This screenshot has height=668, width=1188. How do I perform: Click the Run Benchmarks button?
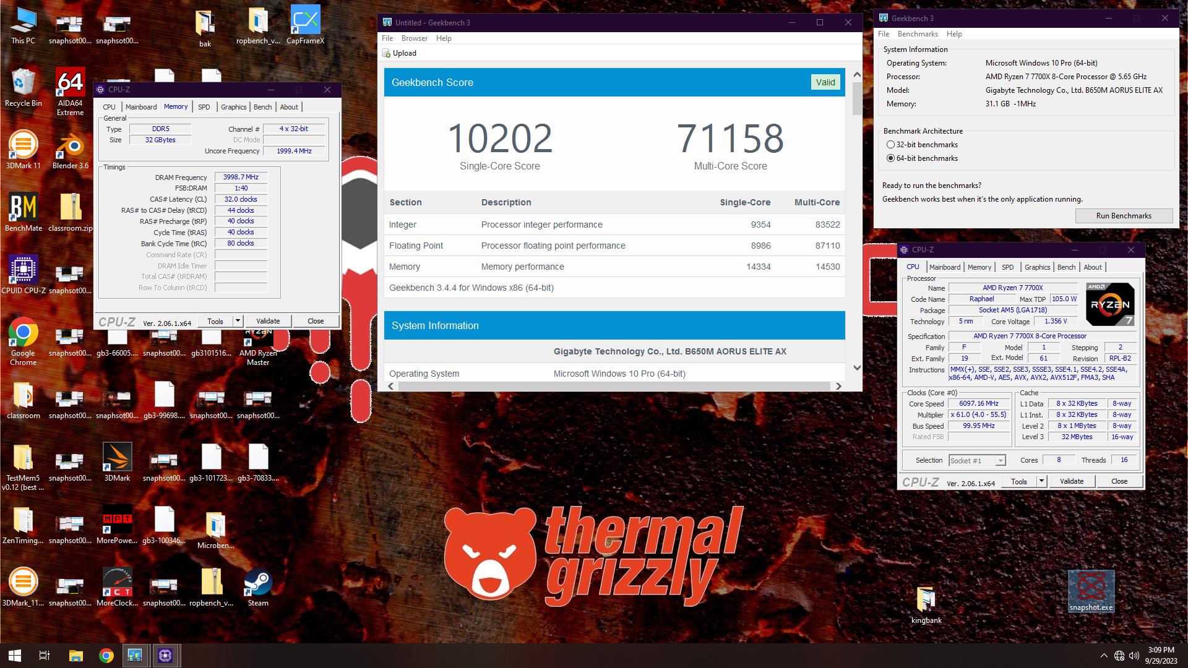pos(1124,215)
